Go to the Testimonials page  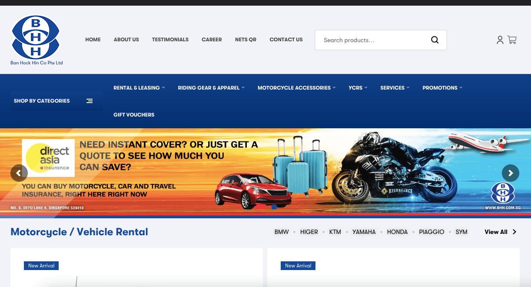170,40
